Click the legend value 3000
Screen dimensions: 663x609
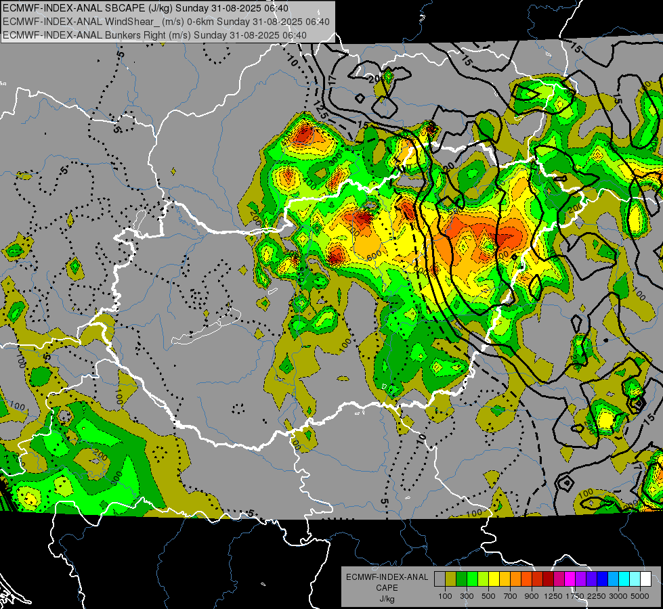click(618, 596)
